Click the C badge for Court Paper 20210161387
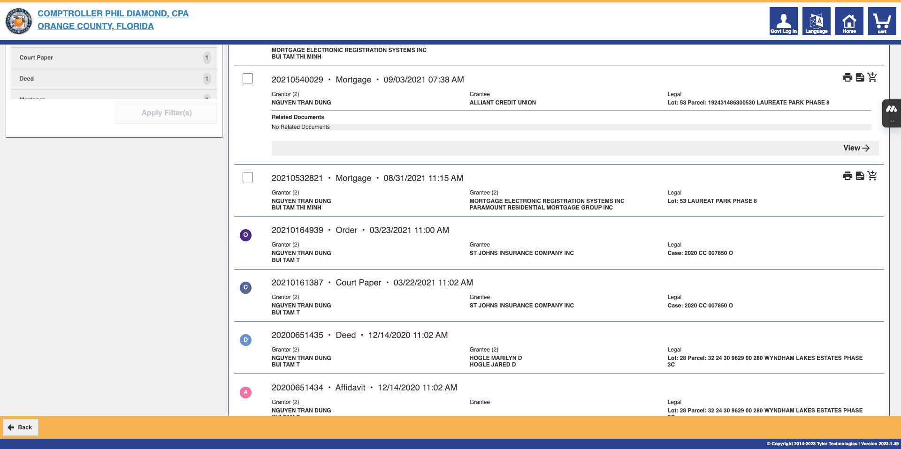This screenshot has height=449, width=901. [x=245, y=287]
